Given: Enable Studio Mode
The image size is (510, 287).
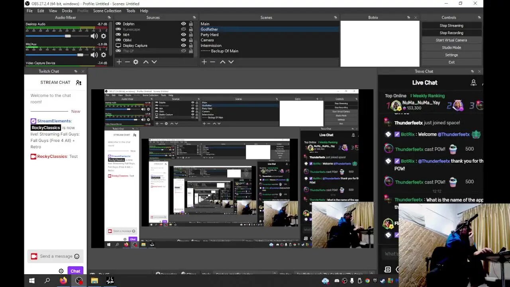Looking at the screenshot, I should [x=451, y=47].
